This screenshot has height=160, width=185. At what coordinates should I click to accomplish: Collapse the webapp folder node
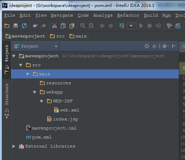34,92
